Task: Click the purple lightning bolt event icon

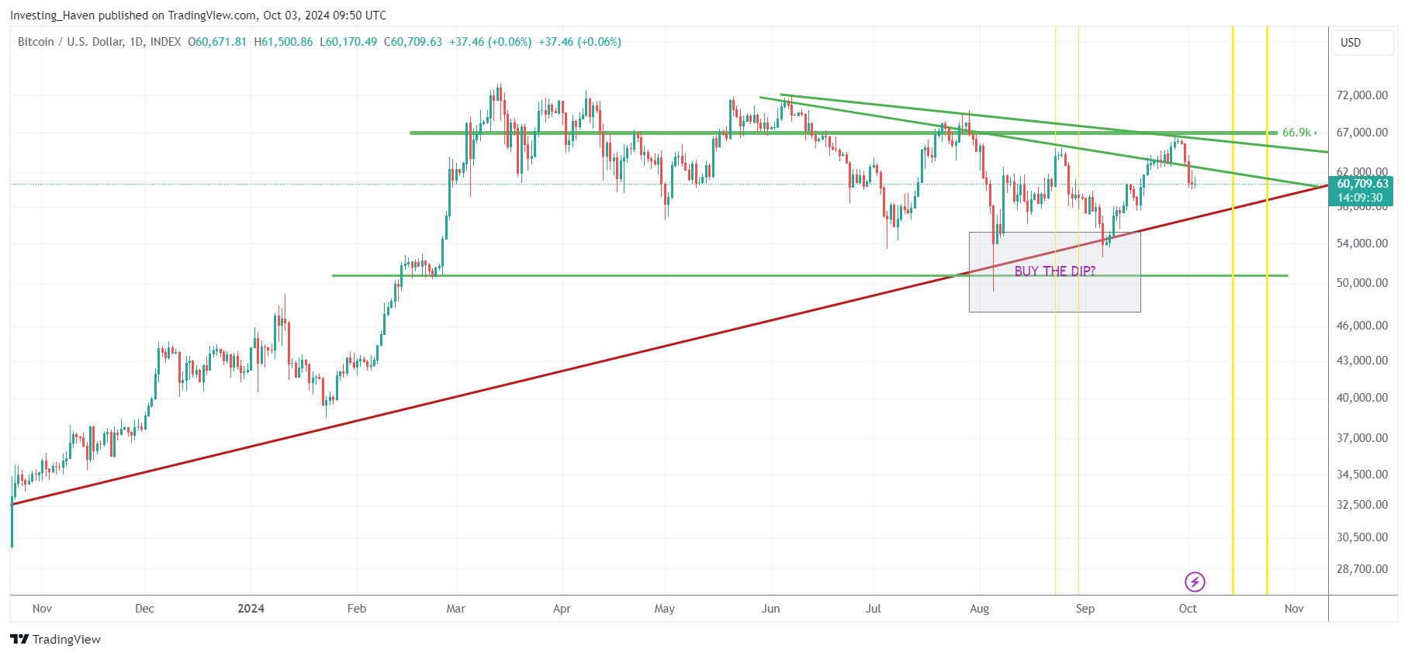Action: click(x=1195, y=582)
